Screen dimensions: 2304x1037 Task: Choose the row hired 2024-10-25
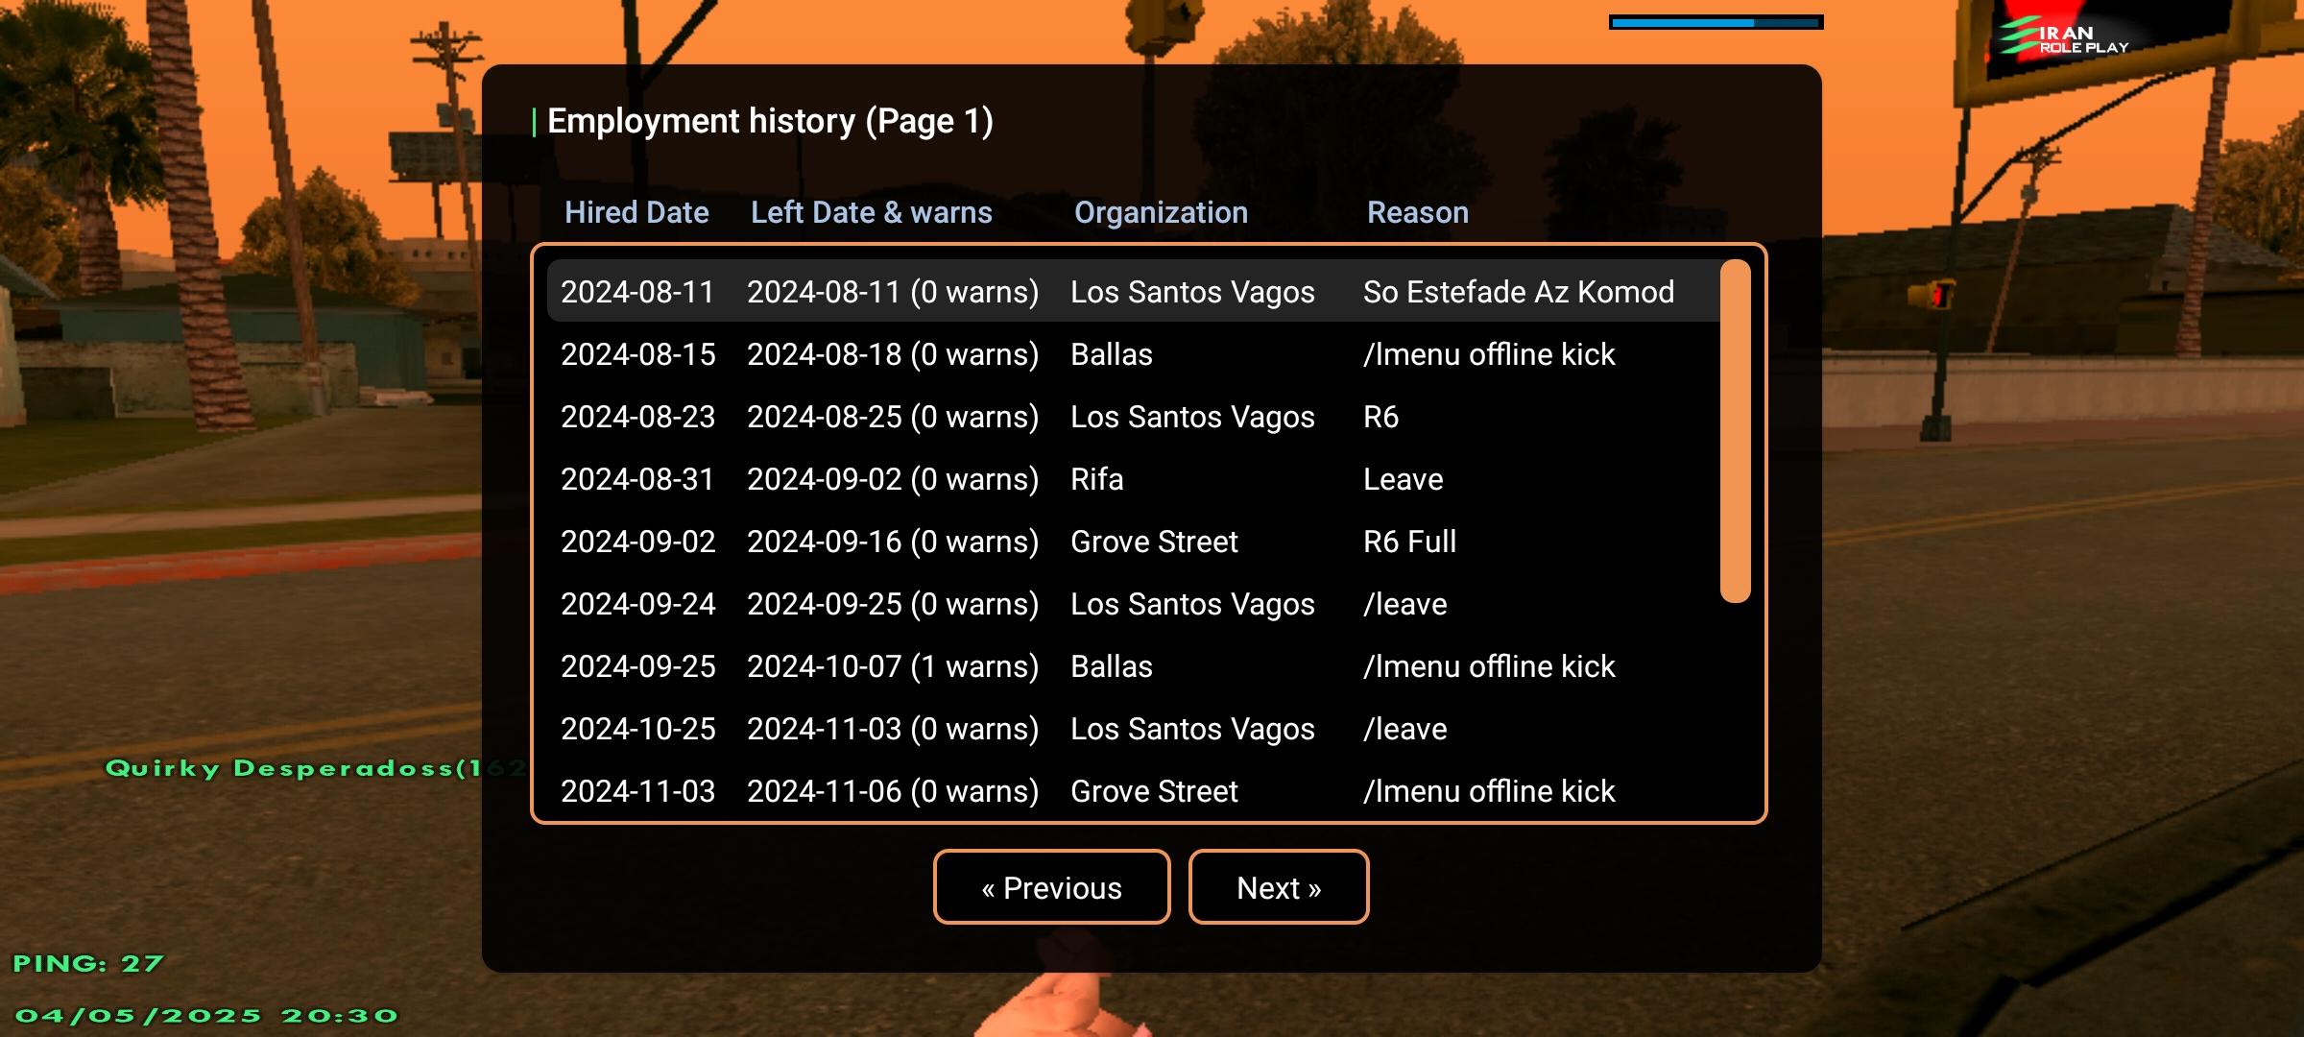click(1133, 728)
